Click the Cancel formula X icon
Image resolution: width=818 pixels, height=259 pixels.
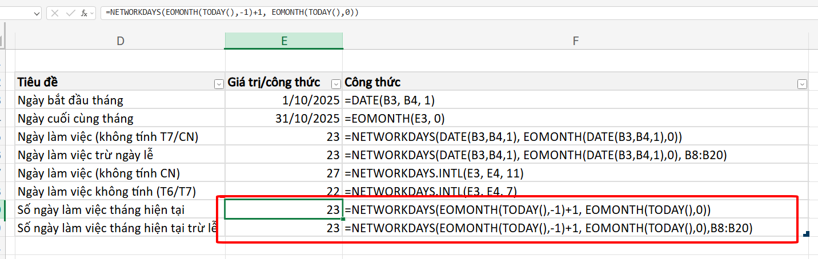point(55,13)
